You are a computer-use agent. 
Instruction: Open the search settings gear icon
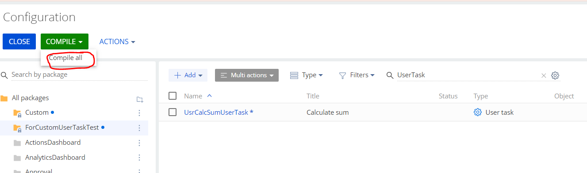click(x=555, y=75)
